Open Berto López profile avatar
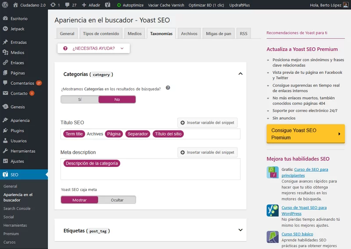The width and height of the screenshot is (351, 249). click(346, 5)
